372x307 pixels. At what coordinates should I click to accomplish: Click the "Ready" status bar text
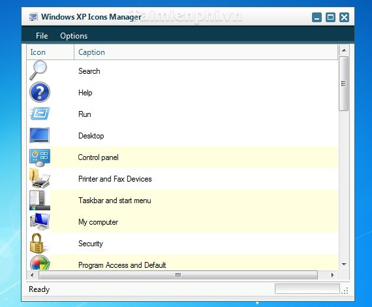tap(39, 289)
